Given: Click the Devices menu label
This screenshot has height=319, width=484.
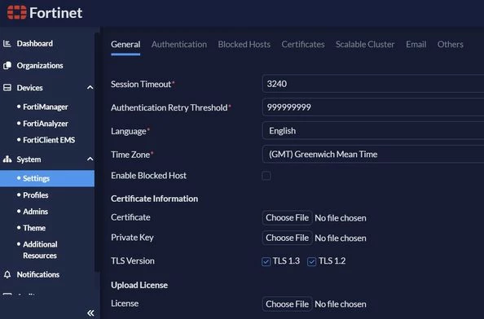Looking at the screenshot, I should [29, 88].
